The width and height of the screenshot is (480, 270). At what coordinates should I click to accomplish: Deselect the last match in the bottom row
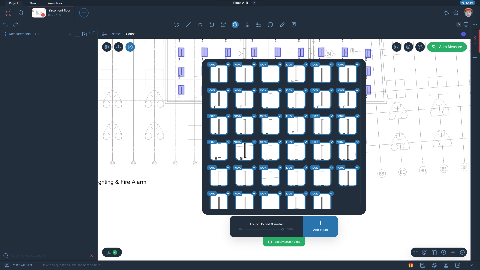tap(331, 193)
